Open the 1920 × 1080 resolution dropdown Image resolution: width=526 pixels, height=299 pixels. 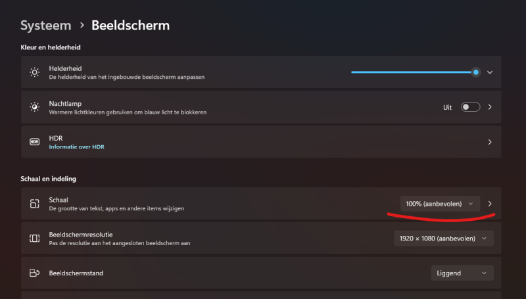(x=444, y=239)
